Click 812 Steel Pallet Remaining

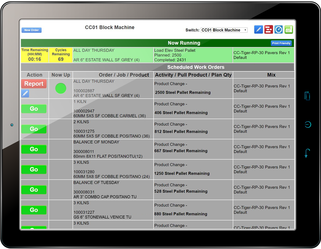(181, 131)
